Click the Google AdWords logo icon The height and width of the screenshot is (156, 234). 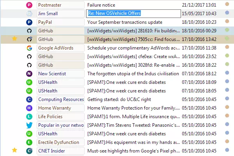coord(29,48)
